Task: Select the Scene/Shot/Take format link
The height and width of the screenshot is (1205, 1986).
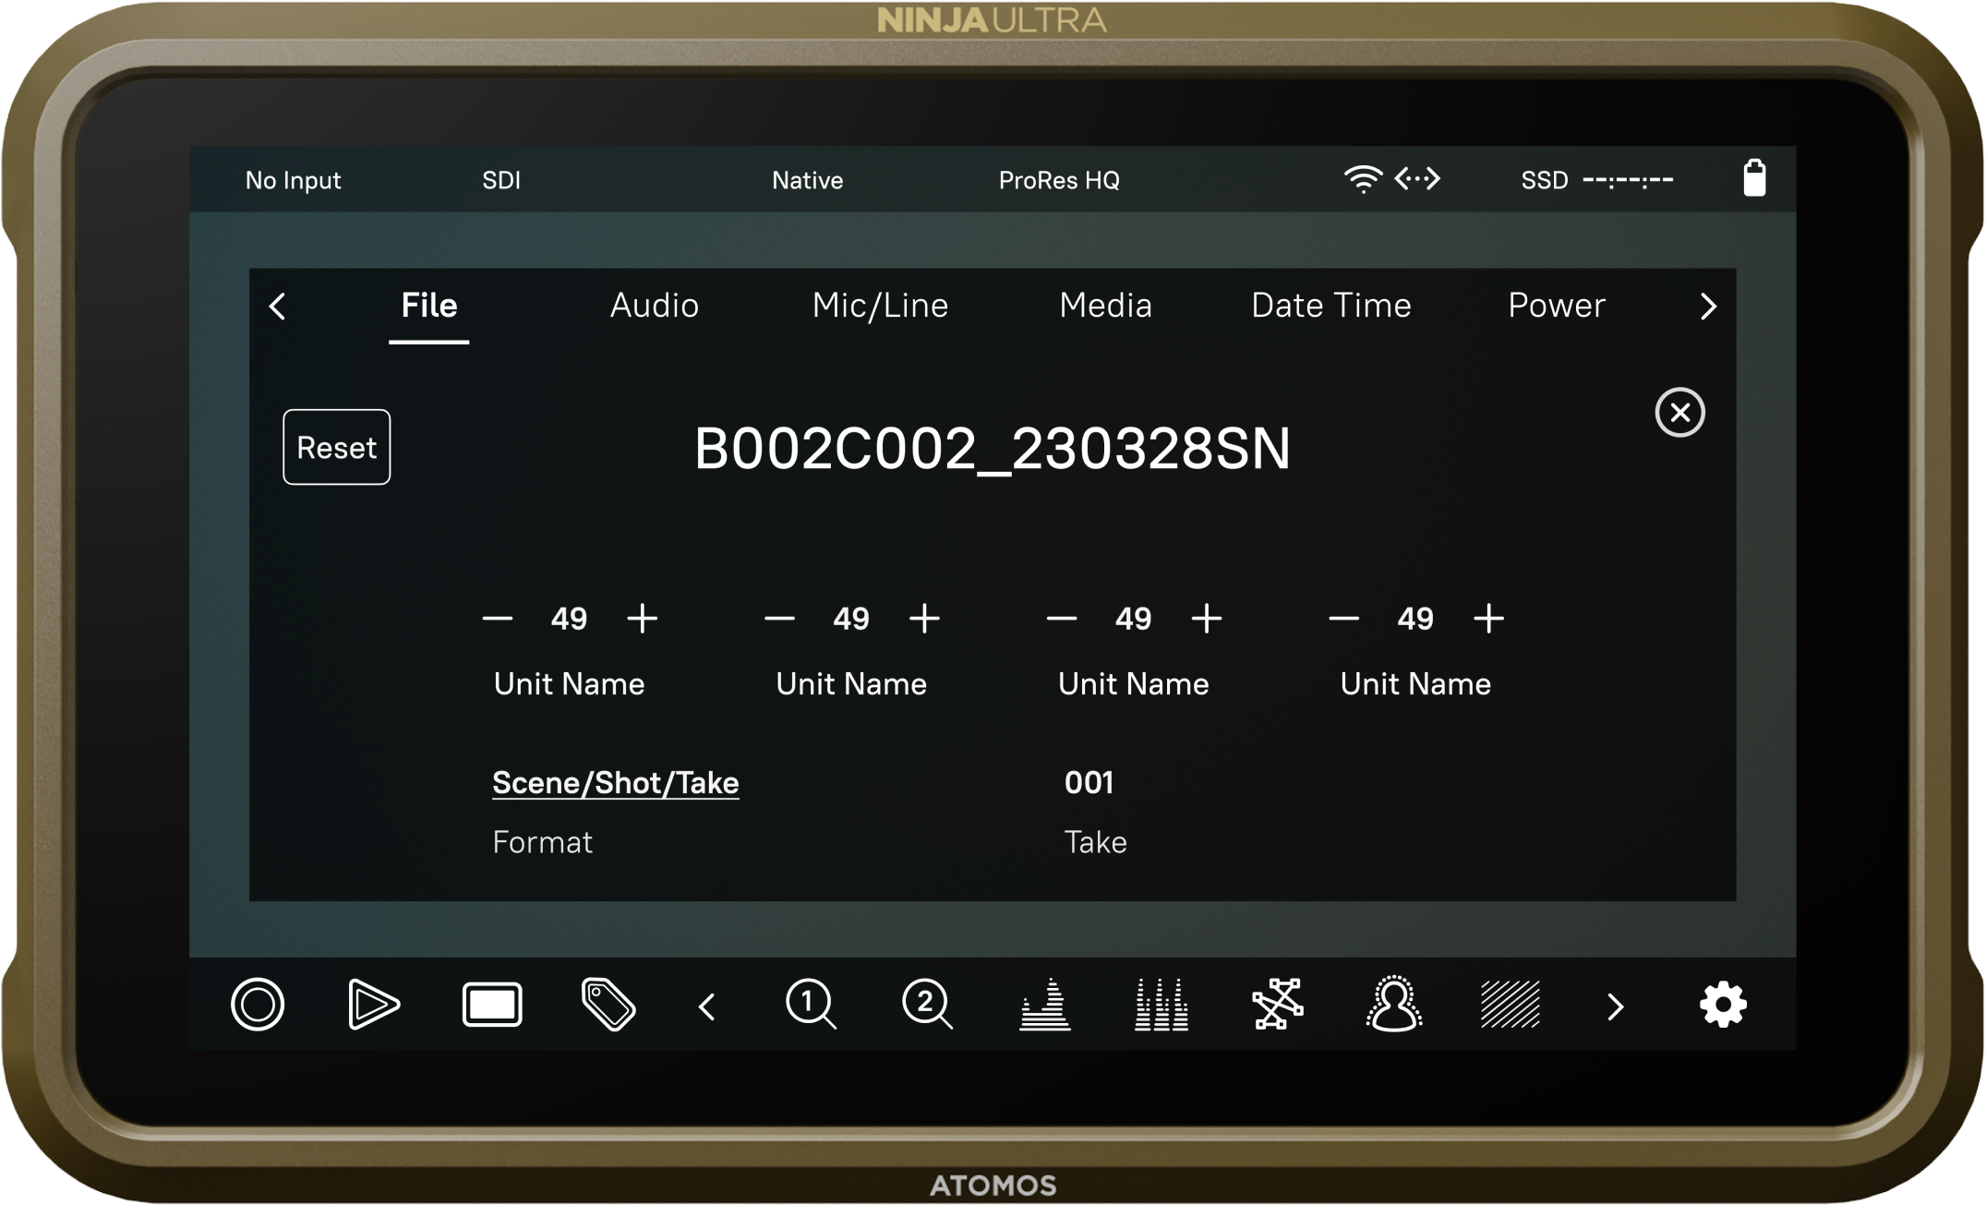Action: pos(615,783)
